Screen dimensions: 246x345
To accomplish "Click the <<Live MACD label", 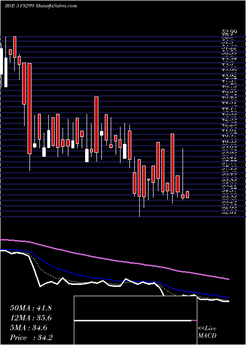I will point(207,332).
